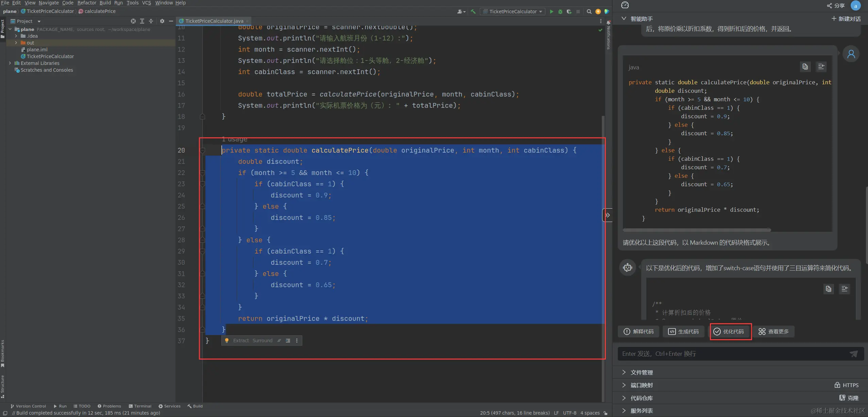Expand the External Libraries tree node
This screenshot has width=868, height=417.
10,63
